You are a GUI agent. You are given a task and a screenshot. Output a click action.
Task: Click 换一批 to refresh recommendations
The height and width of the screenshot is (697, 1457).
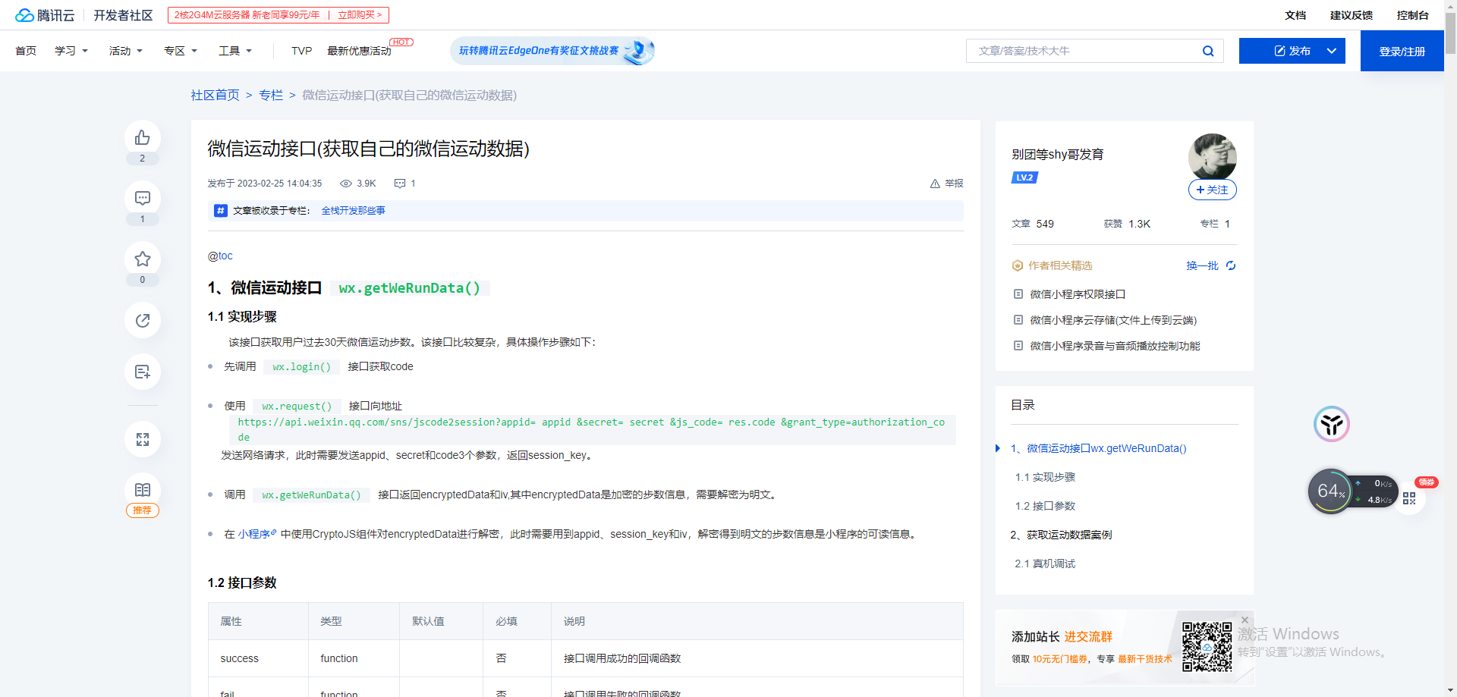(x=1202, y=265)
